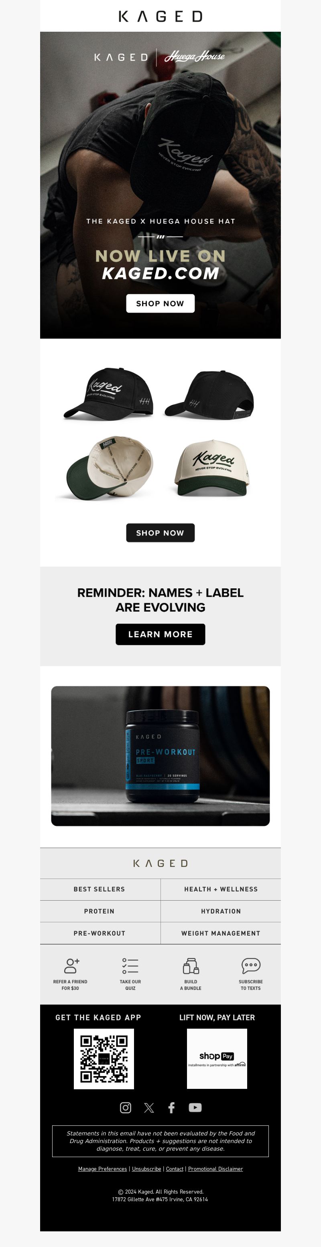Visit the X social icon
Image resolution: width=321 pixels, height=1247 pixels.
pos(148,1108)
